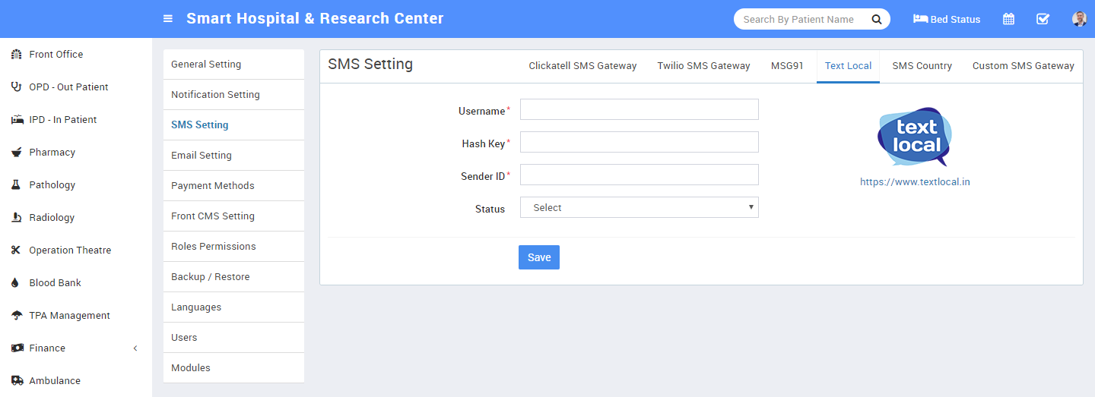This screenshot has height=397, width=1095.
Task: Click the Pharmacy mortar icon
Action: (x=16, y=153)
